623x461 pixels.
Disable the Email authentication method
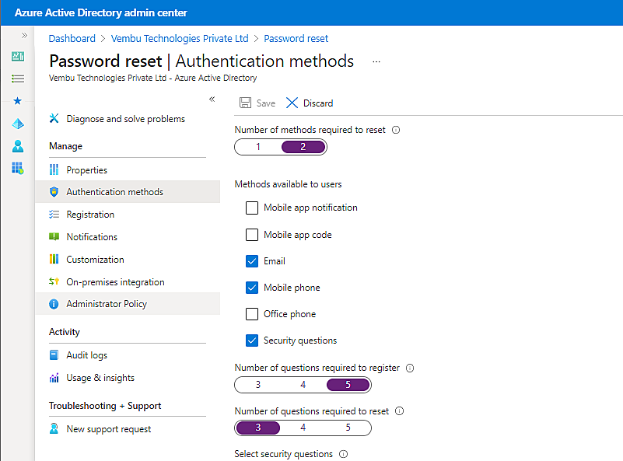[x=251, y=260]
